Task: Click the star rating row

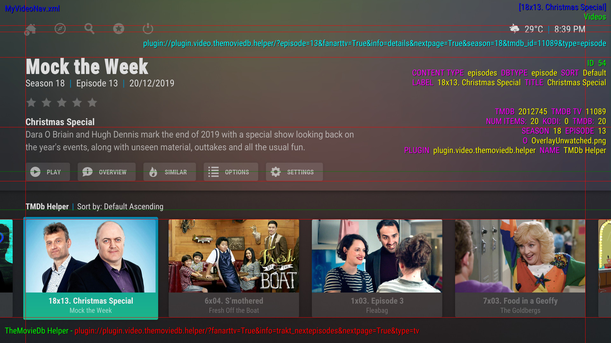Action: pyautogui.click(x=62, y=103)
